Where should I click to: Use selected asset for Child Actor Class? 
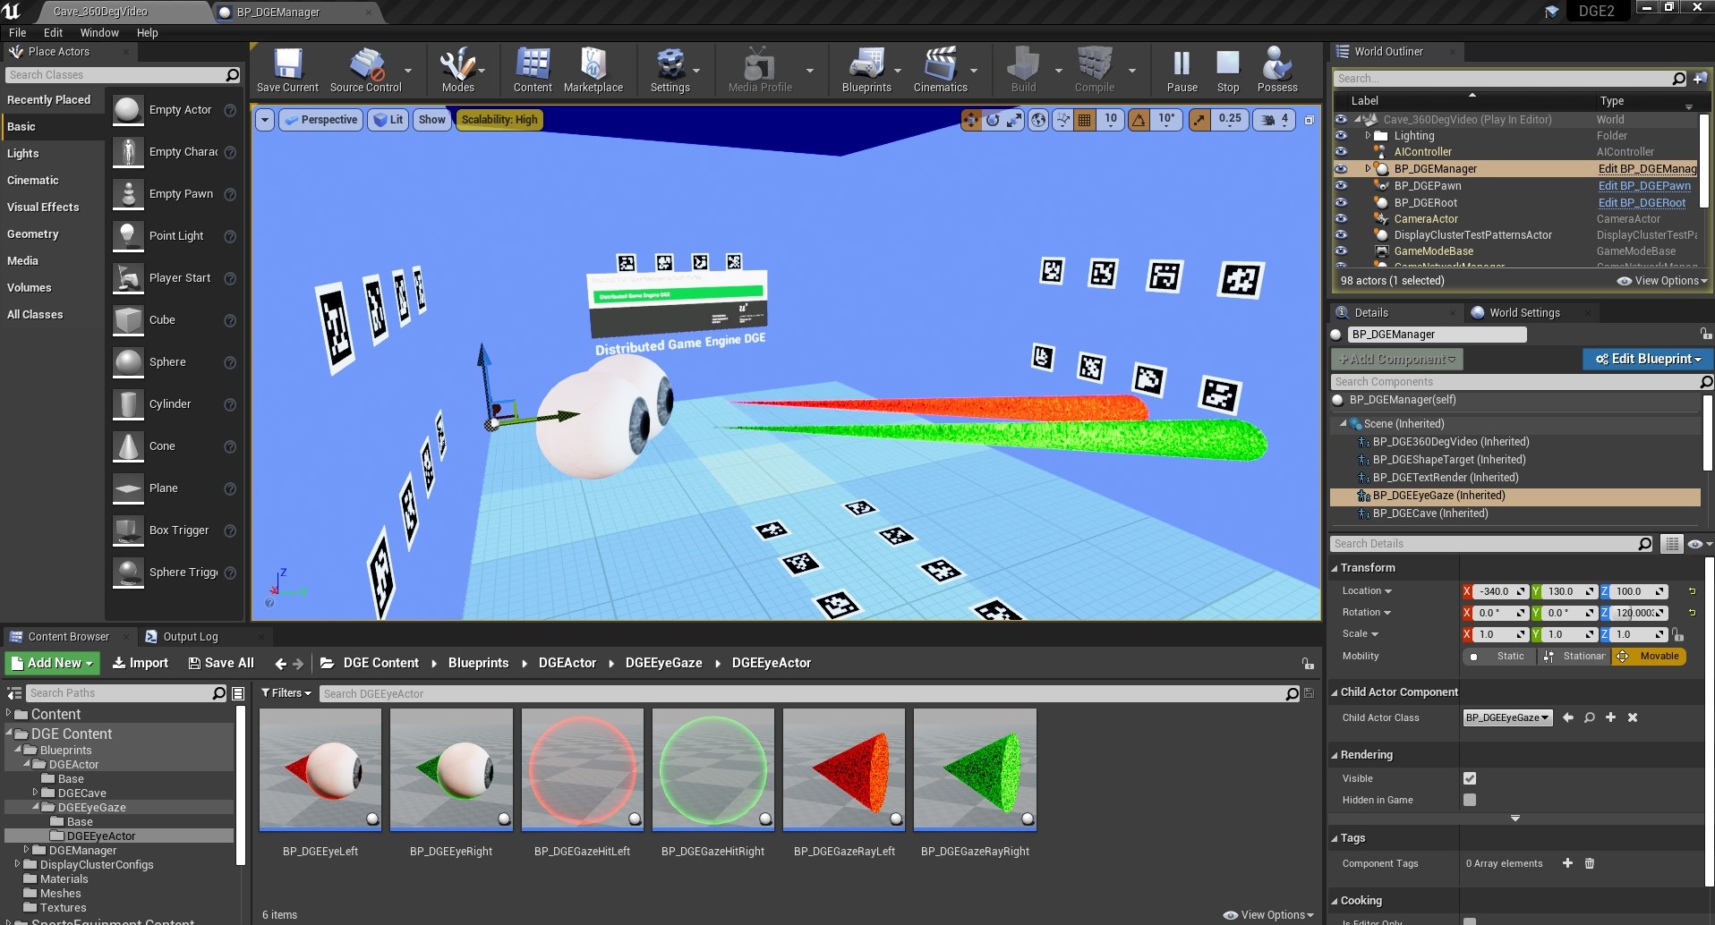tap(1567, 717)
